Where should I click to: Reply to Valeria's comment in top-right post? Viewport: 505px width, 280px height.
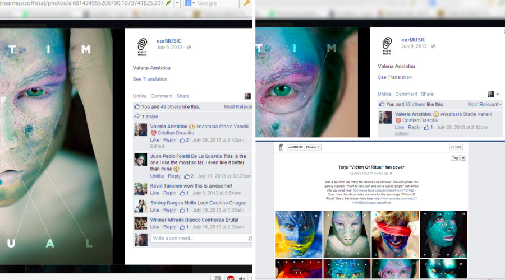(414, 127)
